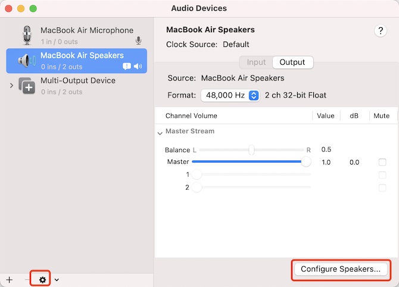
Task: Toggle mute checkbox for channel 1
Action: [x=382, y=175]
